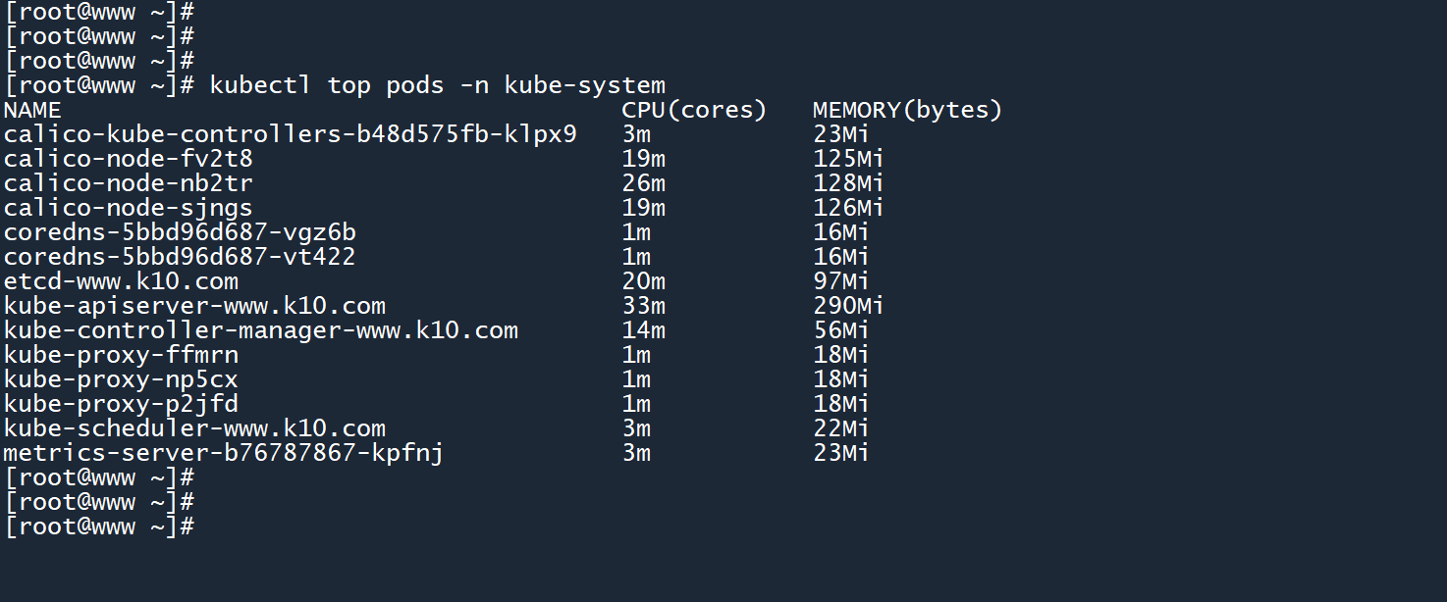Select the calico-kube-controllers-b48d575fb-klpx9 pod name
Image resolution: width=1447 pixels, height=602 pixels.
[291, 134]
